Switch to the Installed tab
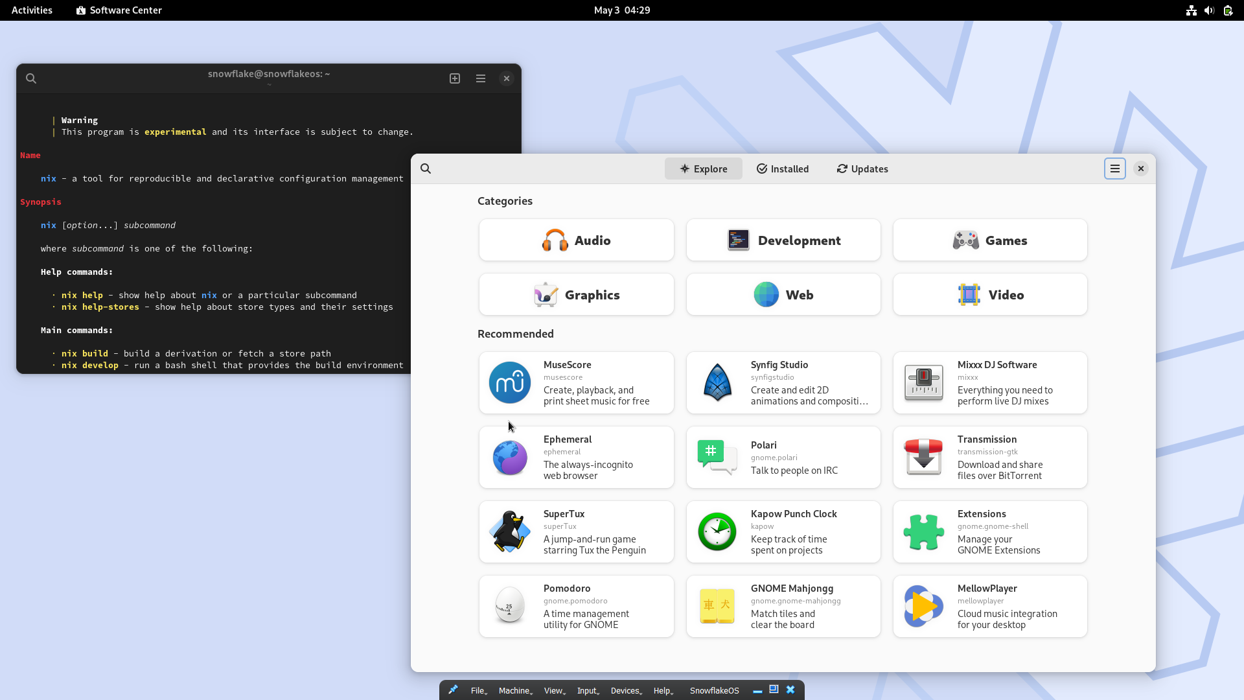This screenshot has height=700, width=1244. pyautogui.click(x=782, y=169)
